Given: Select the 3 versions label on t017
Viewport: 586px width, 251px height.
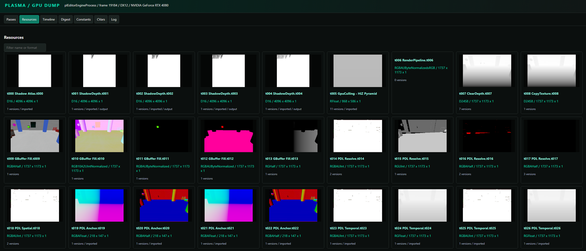Looking at the screenshot, I should [530, 174].
